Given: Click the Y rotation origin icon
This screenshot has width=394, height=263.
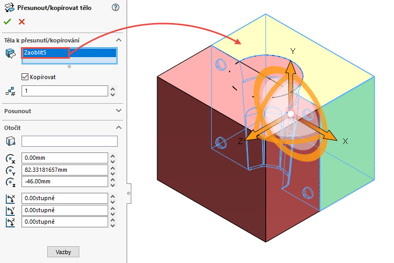Looking at the screenshot, I should (x=11, y=171).
